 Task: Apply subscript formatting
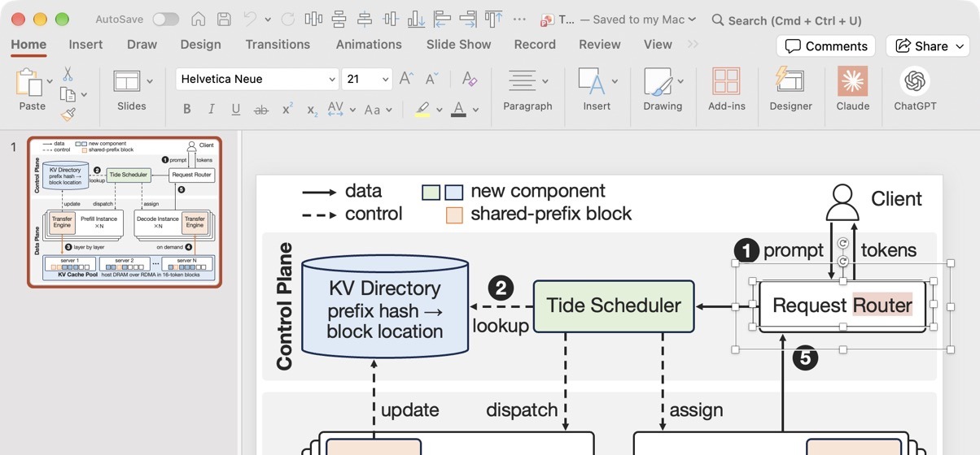pyautogui.click(x=312, y=110)
